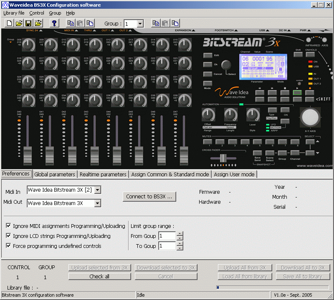Click the hardware Edit button
This screenshot has height=300, width=334.
point(207,55)
